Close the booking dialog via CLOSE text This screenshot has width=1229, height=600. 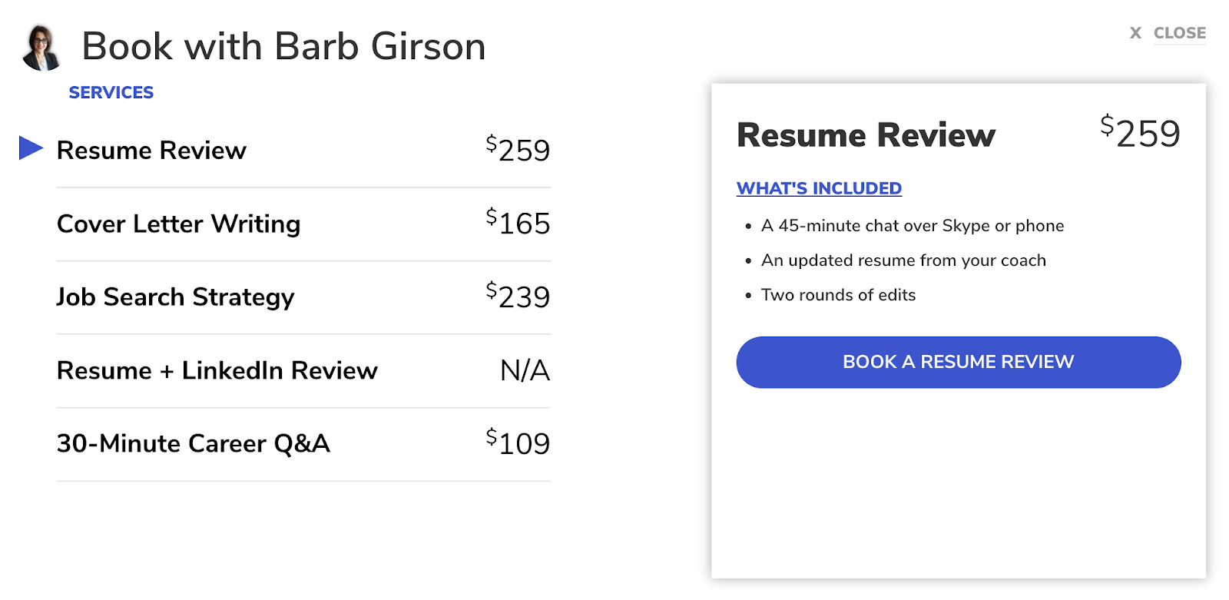(1179, 33)
